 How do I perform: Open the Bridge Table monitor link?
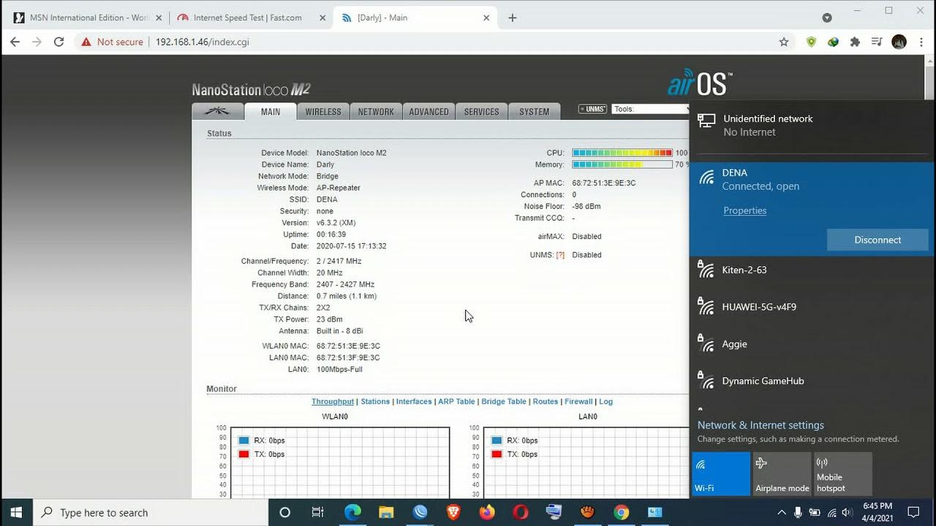pos(504,402)
